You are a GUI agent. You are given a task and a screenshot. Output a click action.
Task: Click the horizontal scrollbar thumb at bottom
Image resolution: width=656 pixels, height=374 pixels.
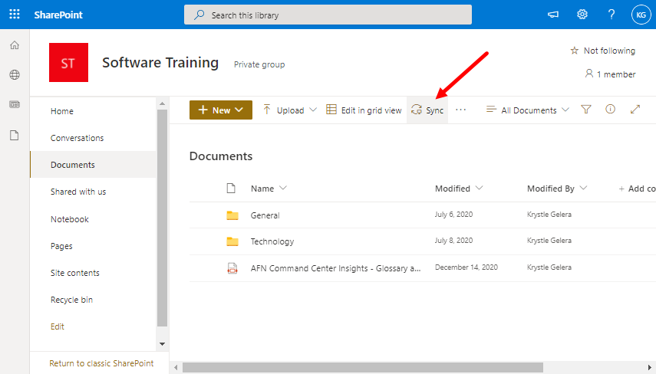click(x=362, y=367)
